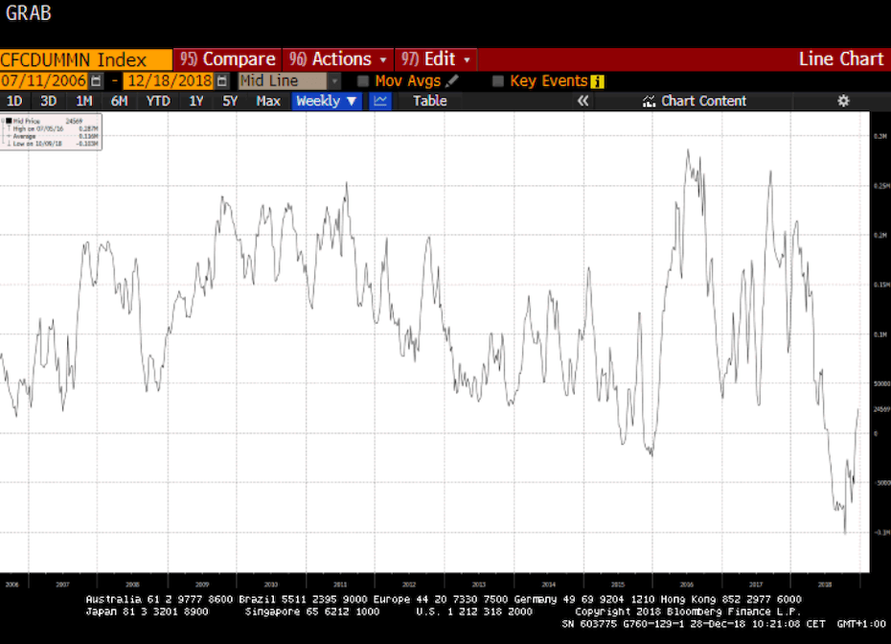Open chart settings gear icon
This screenshot has height=644, width=891.
(x=843, y=102)
